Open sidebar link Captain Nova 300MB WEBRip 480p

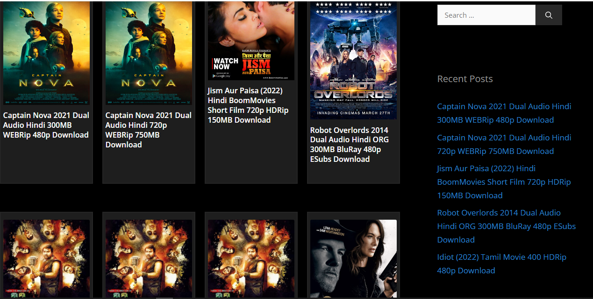pos(504,113)
